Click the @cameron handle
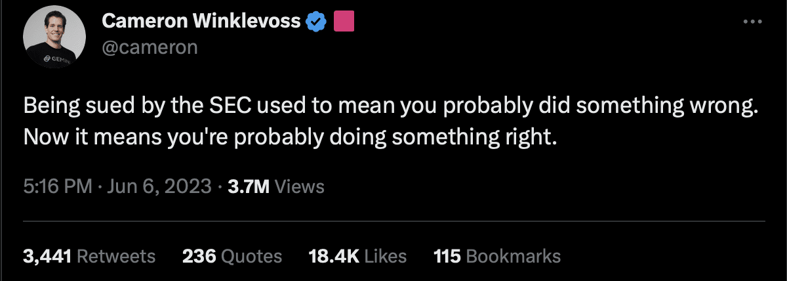This screenshot has height=281, width=787. 150,47
